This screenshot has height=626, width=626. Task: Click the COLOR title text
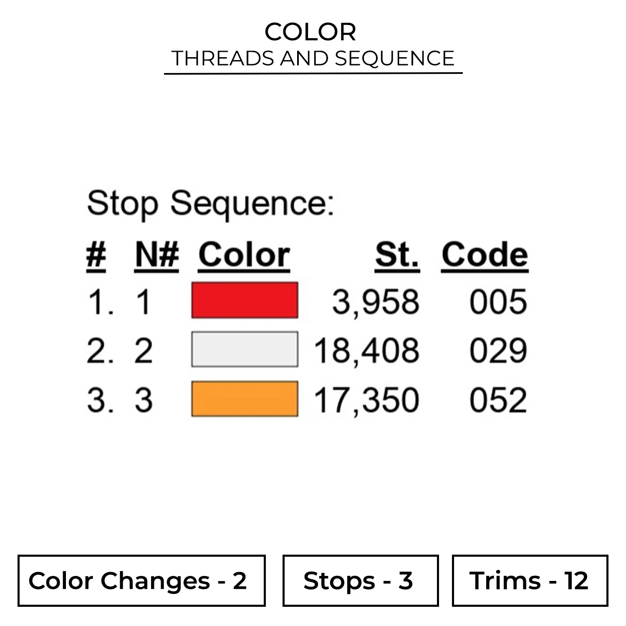coord(310,32)
